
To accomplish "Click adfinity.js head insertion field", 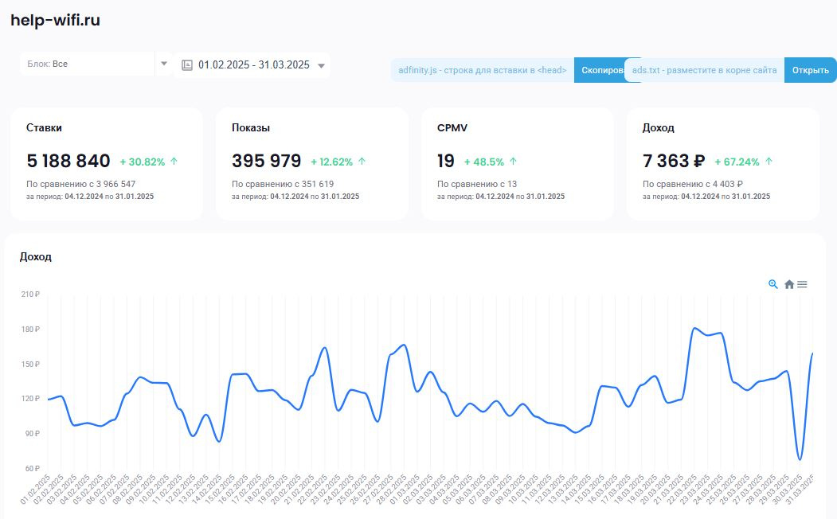I will click(483, 70).
